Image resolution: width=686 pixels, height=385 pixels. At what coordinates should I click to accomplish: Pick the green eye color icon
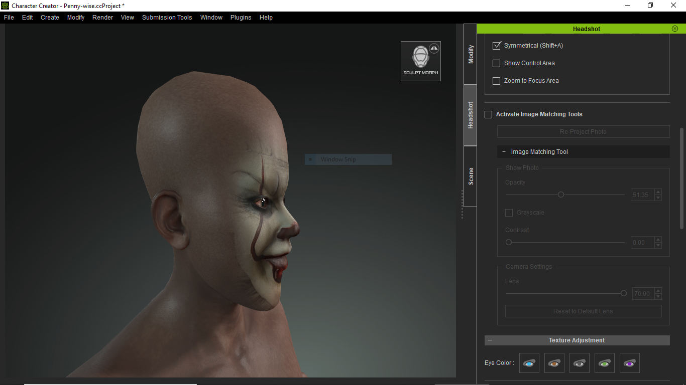click(605, 363)
